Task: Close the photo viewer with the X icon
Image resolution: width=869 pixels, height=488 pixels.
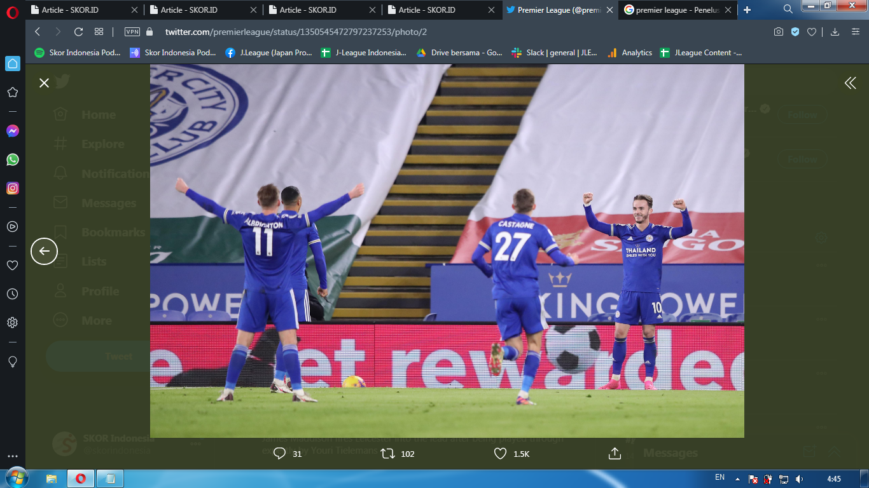Action: point(44,83)
